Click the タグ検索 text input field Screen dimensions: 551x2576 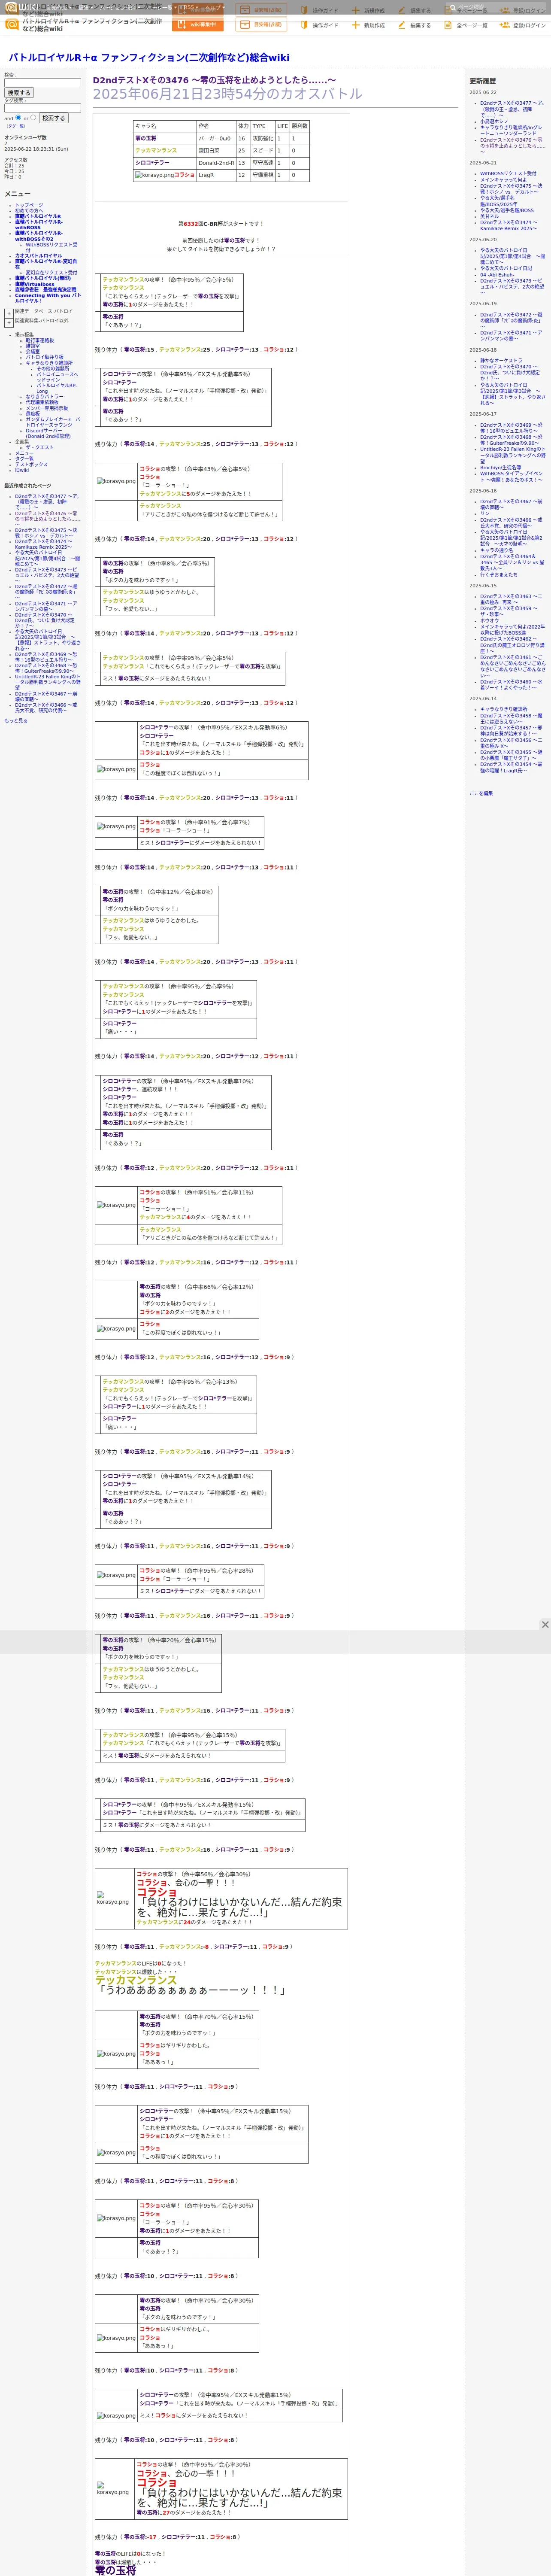click(x=42, y=108)
